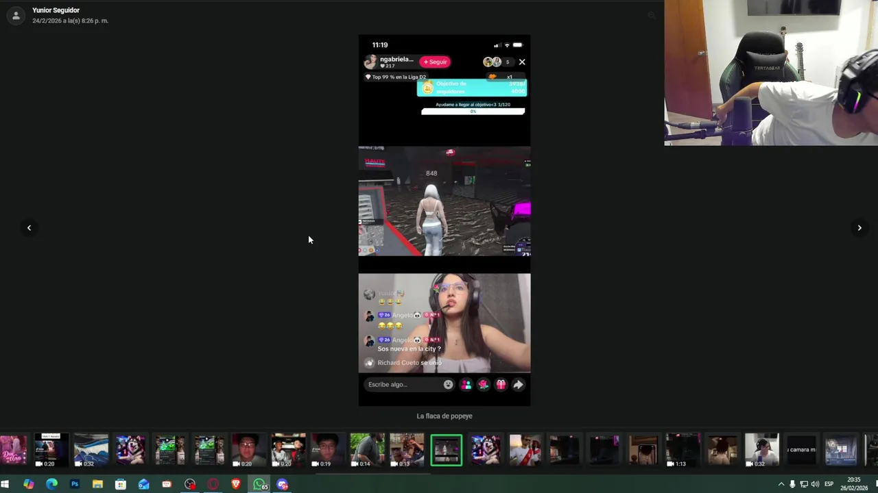Open File Explorer from the taskbar
878x493 pixels.
(x=97, y=484)
